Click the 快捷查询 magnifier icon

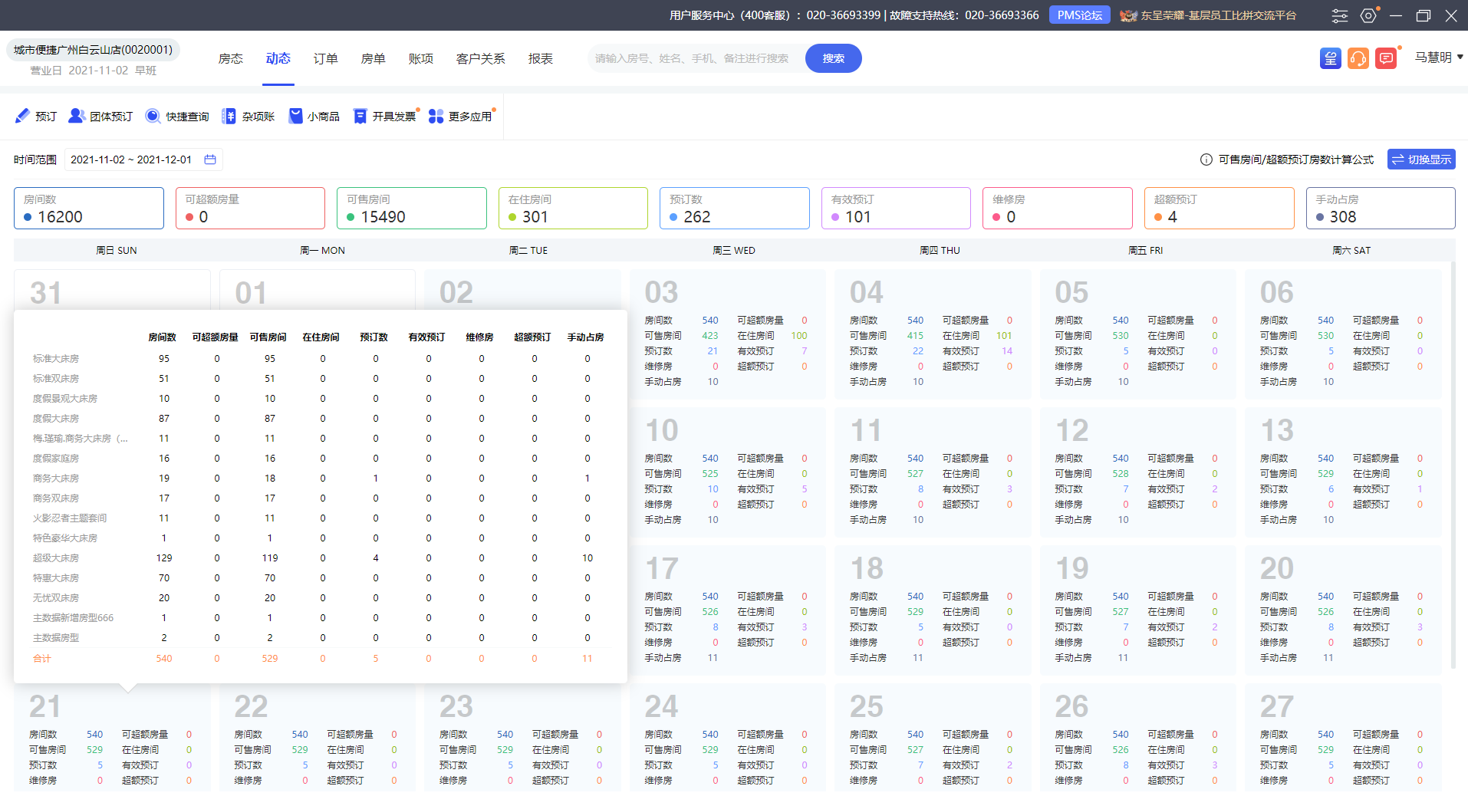tap(153, 116)
